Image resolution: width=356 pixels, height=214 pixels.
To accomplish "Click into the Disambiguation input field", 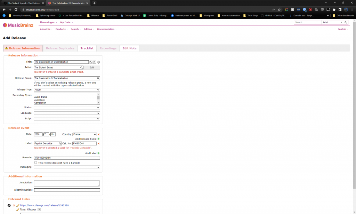I will [x=67, y=190].
